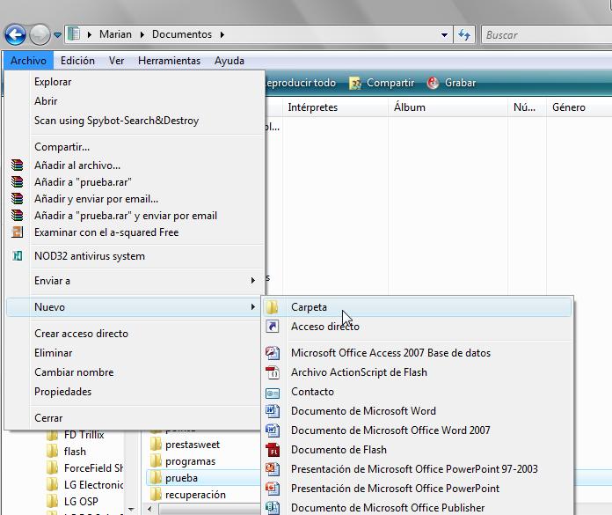Click a-squared icon beside Examinar con el a-squared Free
Screen dimensions: 612x515
click(x=18, y=232)
